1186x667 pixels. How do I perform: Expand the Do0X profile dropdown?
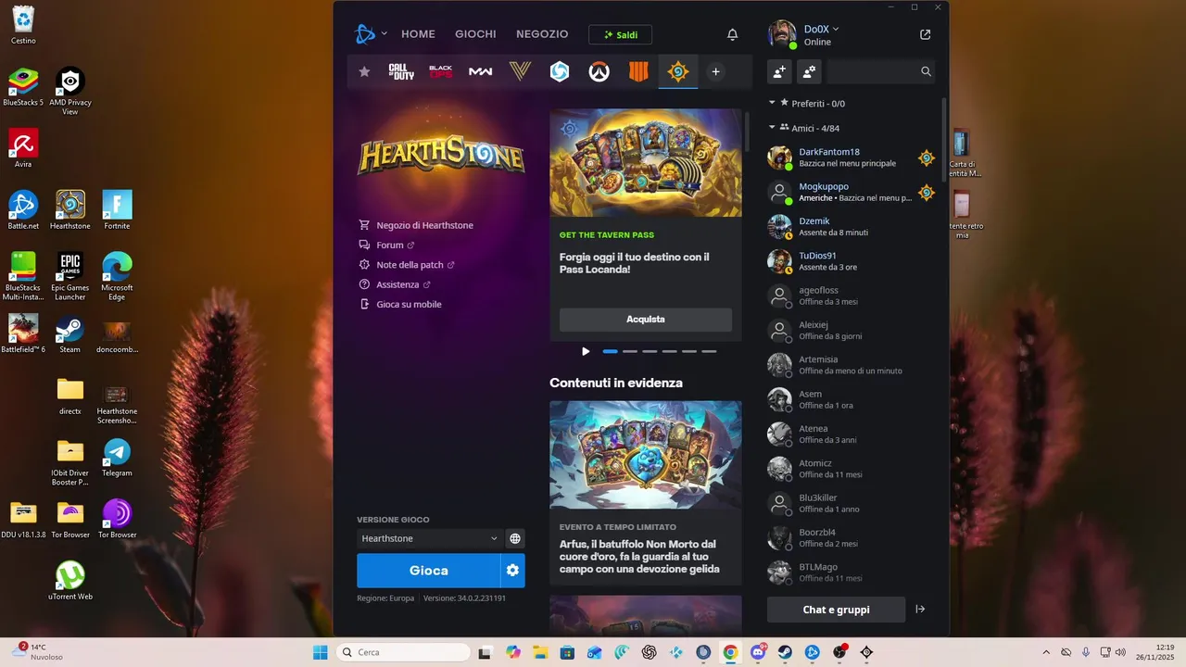coord(836,30)
